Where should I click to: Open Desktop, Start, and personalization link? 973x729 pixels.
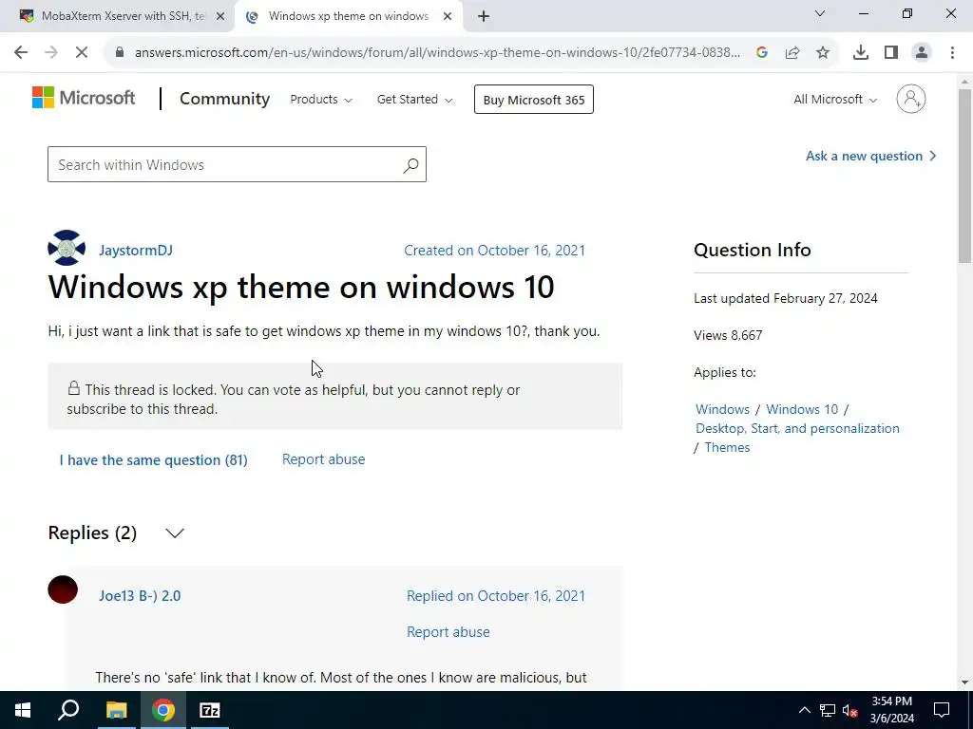[x=797, y=428]
